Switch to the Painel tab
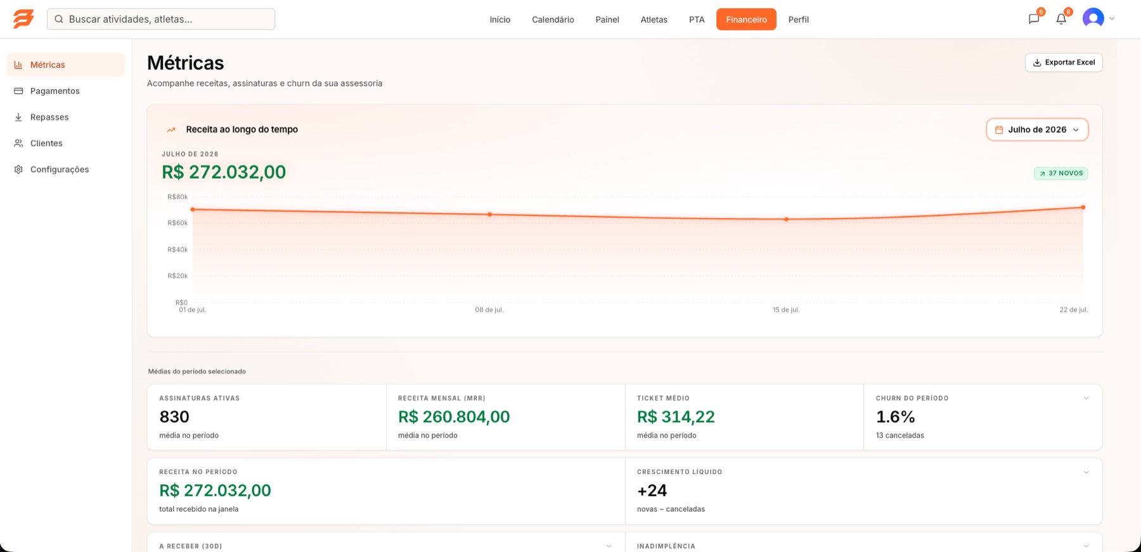This screenshot has width=1141, height=552. pyautogui.click(x=607, y=20)
